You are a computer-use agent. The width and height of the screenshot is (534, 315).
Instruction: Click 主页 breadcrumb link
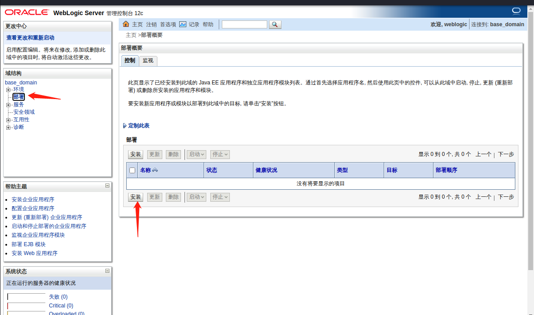(131, 35)
